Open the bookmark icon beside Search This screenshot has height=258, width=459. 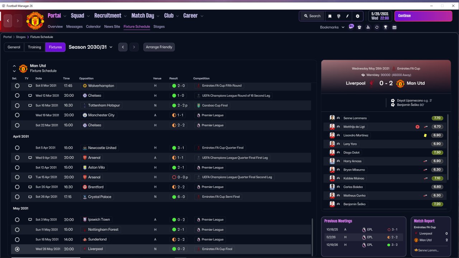330,16
